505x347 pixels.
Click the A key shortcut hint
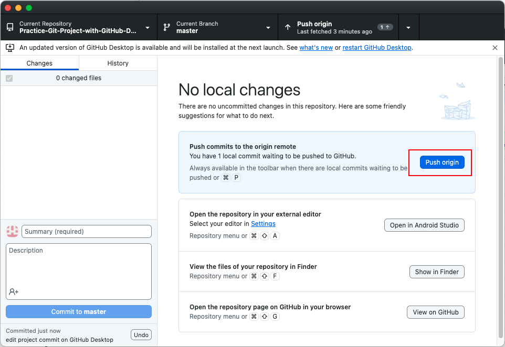pos(275,236)
